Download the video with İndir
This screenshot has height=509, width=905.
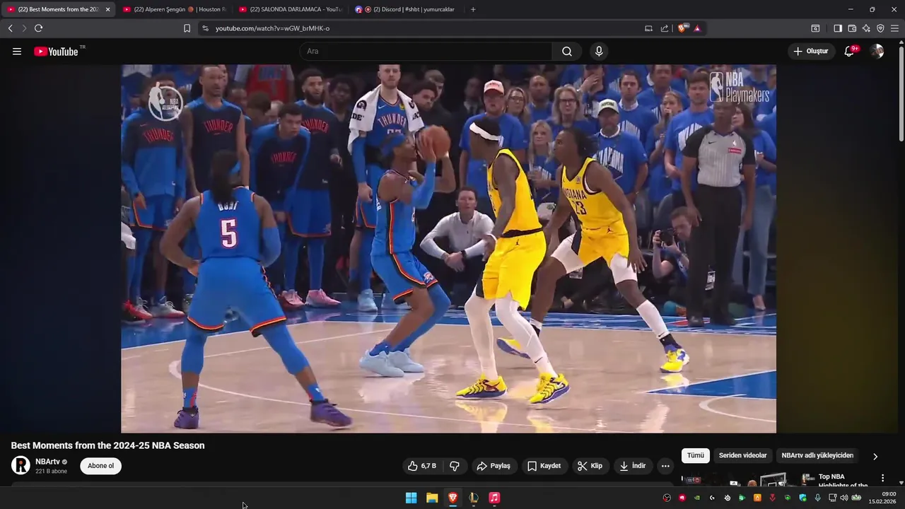pyautogui.click(x=633, y=466)
